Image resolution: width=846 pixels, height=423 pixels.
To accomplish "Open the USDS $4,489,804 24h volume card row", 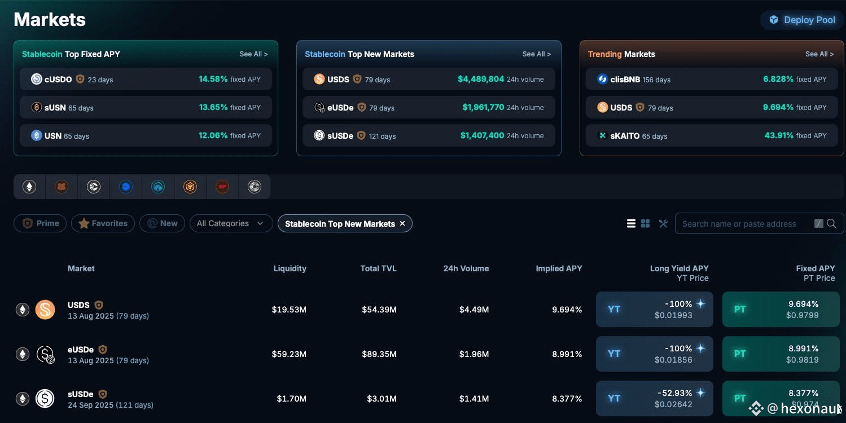I will [x=429, y=79].
